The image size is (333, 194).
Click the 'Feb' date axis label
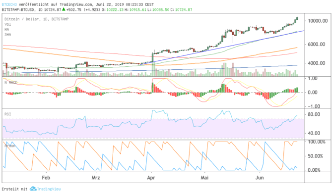pos(46,178)
